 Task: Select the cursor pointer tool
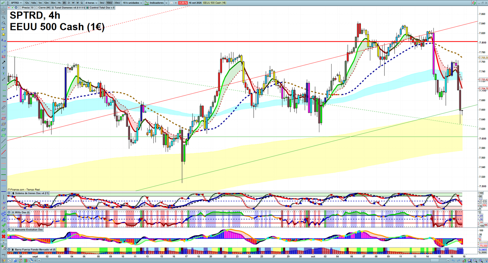click(4, 12)
